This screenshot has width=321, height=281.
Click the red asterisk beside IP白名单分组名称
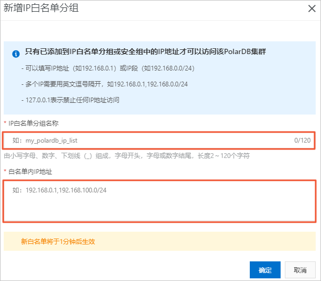5,123
